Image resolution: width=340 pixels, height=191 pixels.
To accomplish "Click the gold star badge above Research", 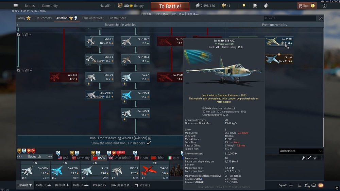I will [x=19, y=151].
